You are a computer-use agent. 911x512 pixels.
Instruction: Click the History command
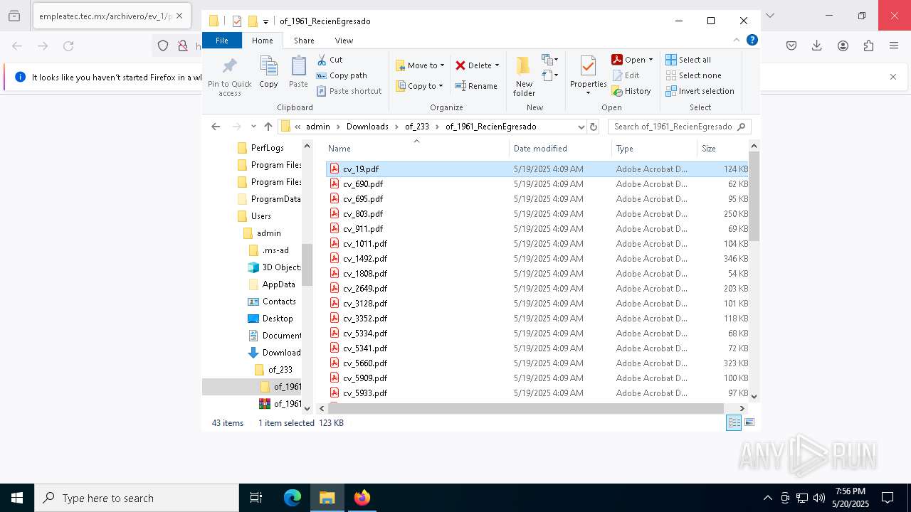[631, 91]
